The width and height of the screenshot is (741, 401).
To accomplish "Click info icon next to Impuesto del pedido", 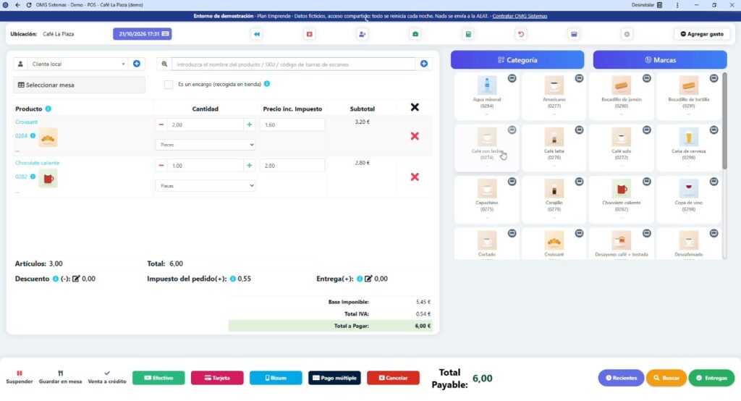I will [232, 279].
